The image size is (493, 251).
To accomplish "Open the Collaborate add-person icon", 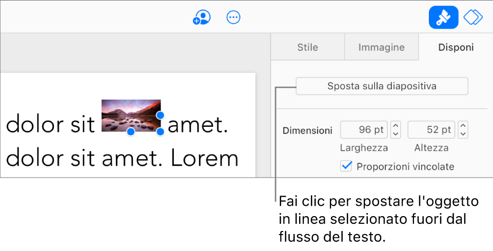I will pyautogui.click(x=202, y=18).
